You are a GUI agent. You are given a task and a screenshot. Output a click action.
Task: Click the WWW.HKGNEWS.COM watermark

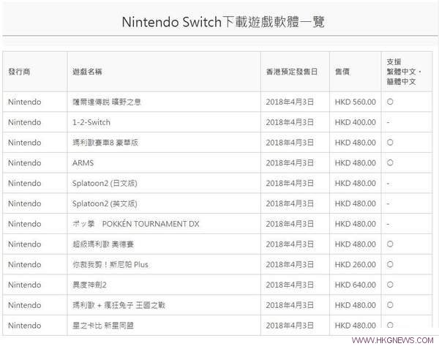[391, 341]
